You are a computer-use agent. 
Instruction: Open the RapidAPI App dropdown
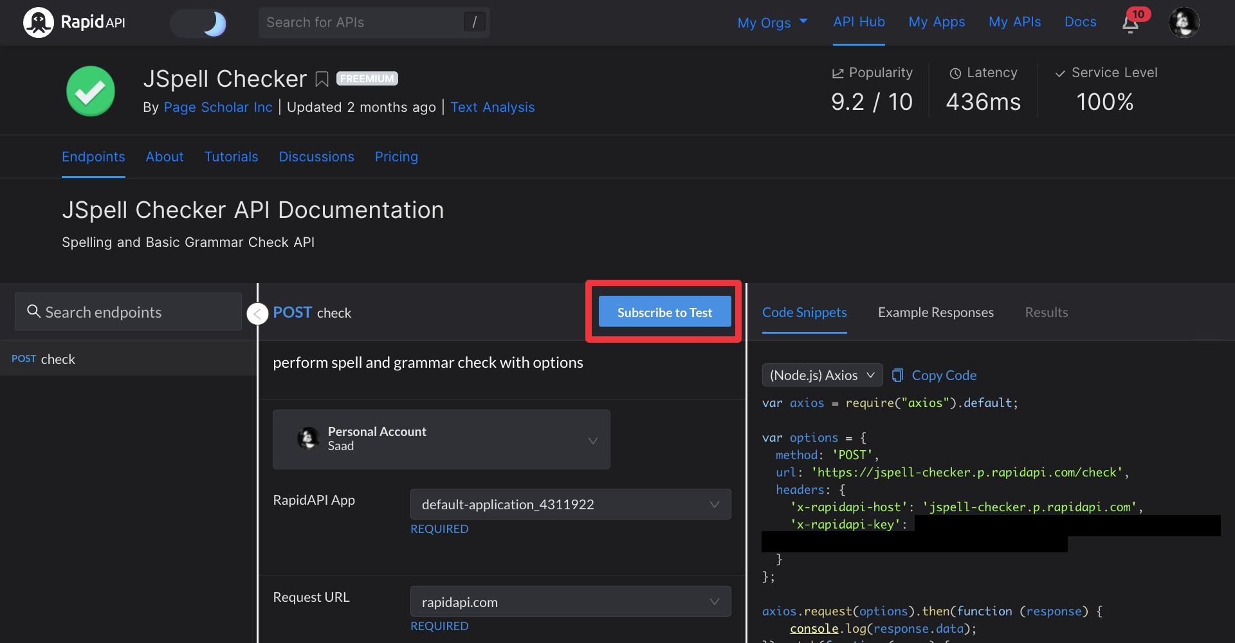click(x=571, y=505)
